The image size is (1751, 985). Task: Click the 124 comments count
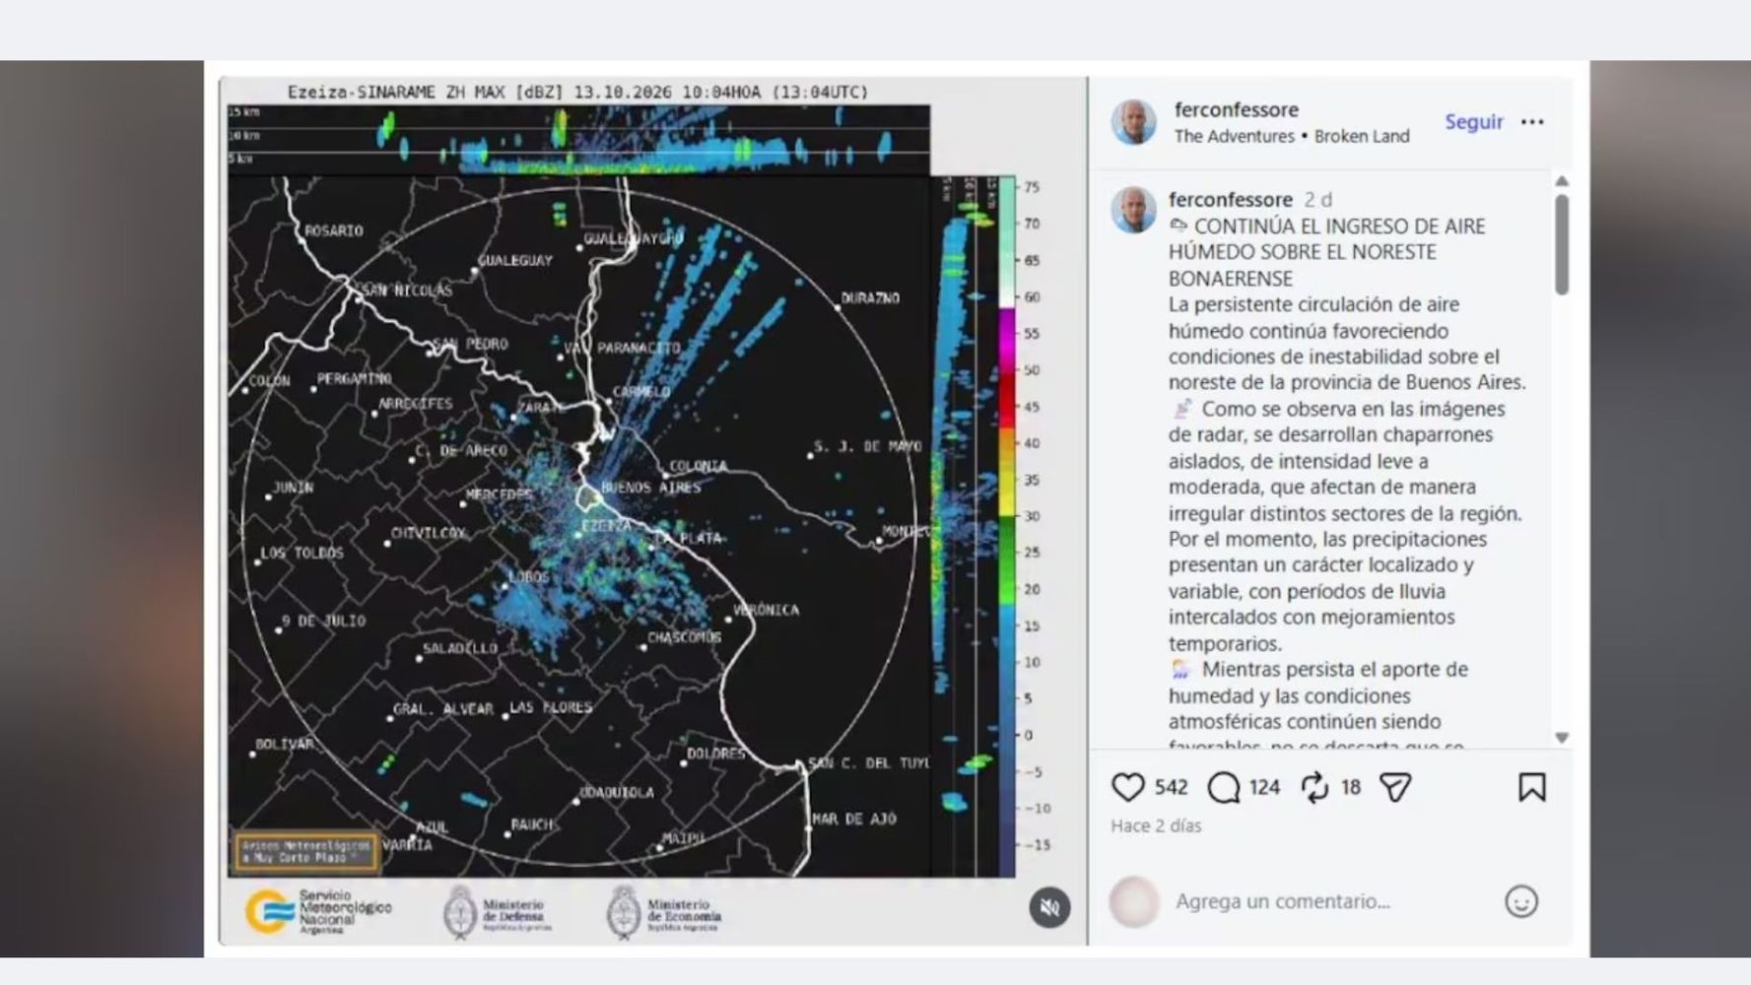click(x=1264, y=787)
